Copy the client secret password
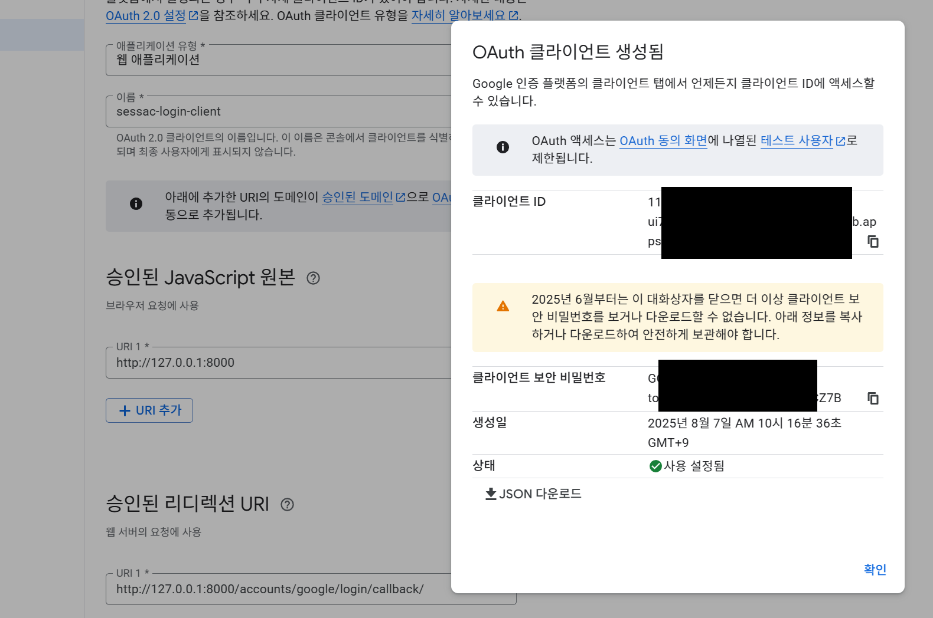 (873, 398)
